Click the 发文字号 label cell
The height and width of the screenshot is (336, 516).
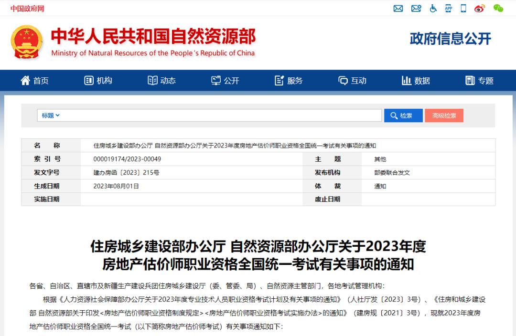pyautogui.click(x=51, y=173)
